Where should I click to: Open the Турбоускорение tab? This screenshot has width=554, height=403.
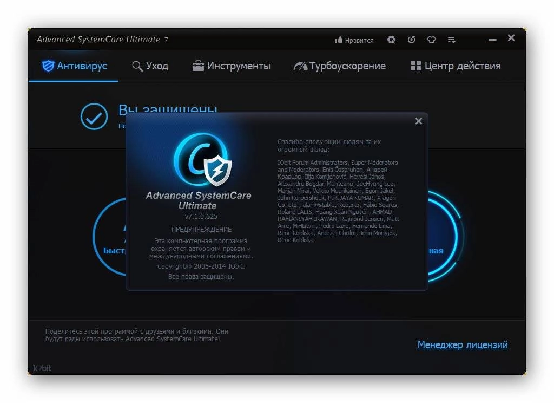click(x=340, y=66)
